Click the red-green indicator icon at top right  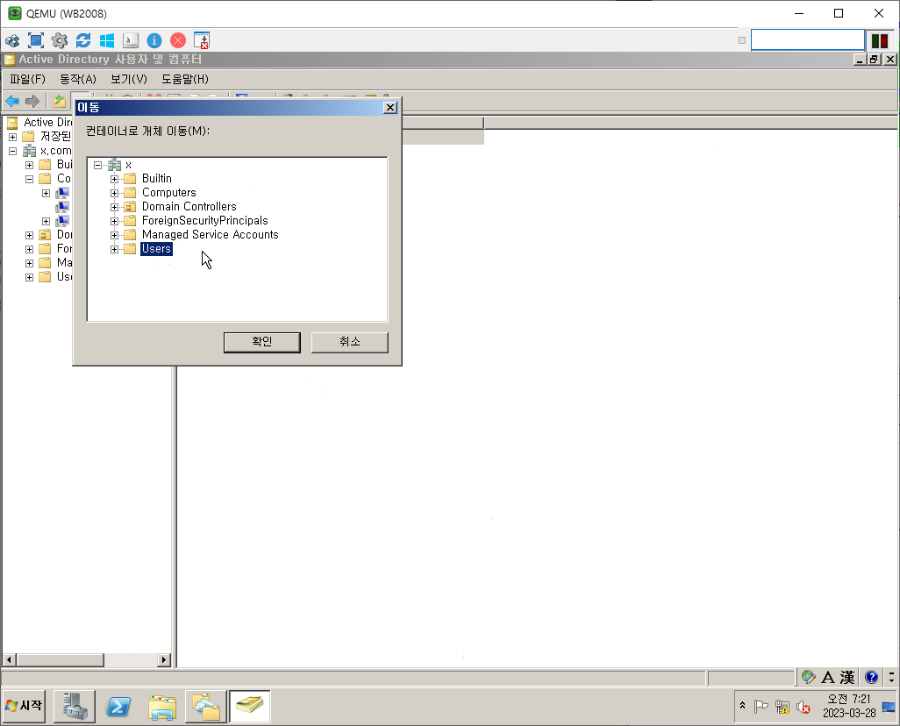880,40
